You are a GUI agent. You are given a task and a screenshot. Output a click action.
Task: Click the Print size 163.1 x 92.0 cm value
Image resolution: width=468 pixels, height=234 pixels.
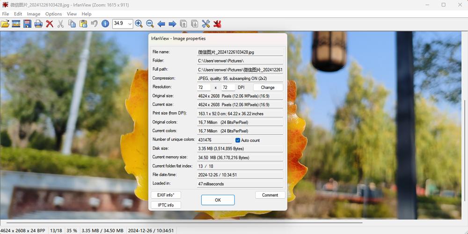pyautogui.click(x=240, y=114)
